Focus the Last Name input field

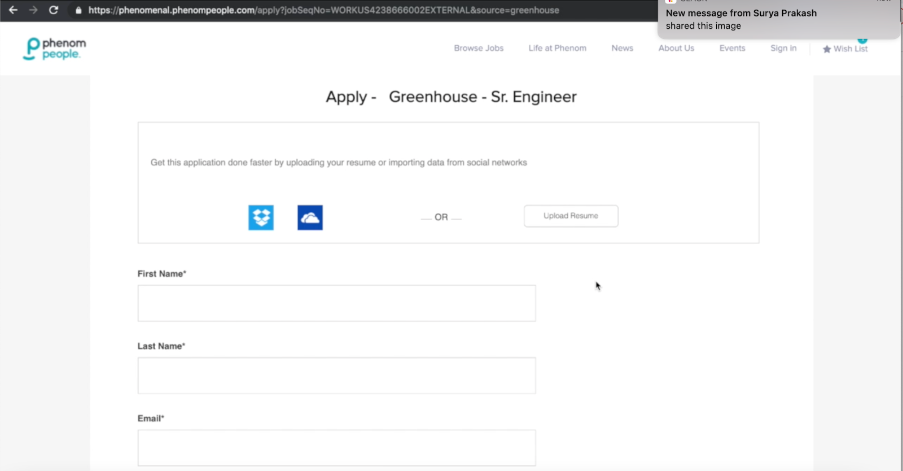[x=337, y=376]
